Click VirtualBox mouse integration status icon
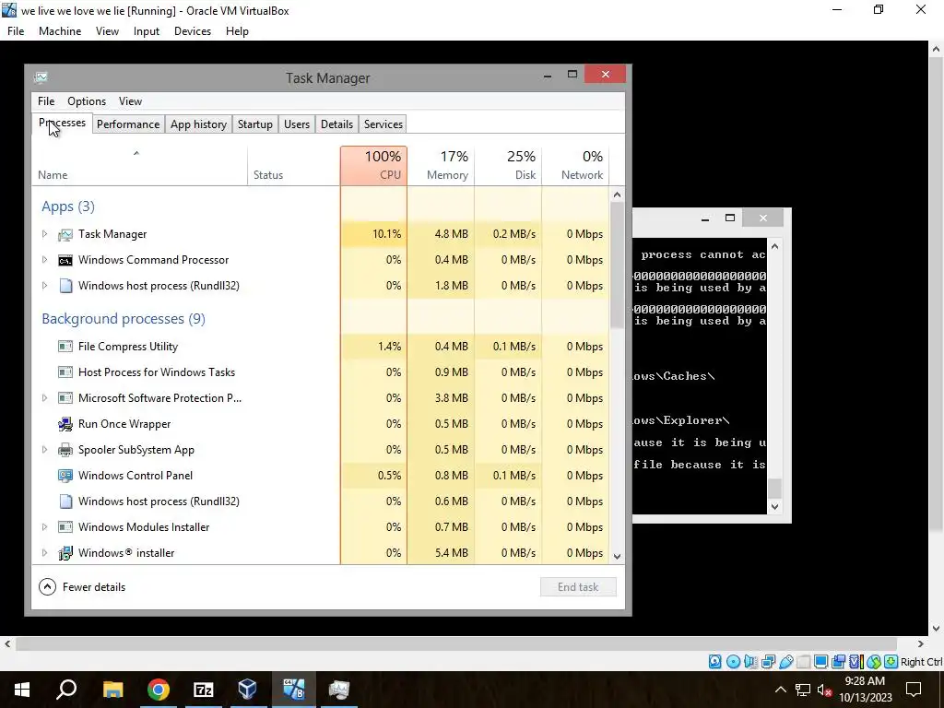The image size is (944, 708). click(874, 662)
